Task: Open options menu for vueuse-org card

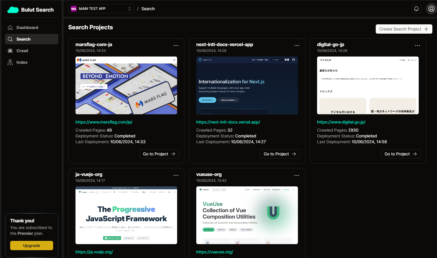Action: [297, 175]
